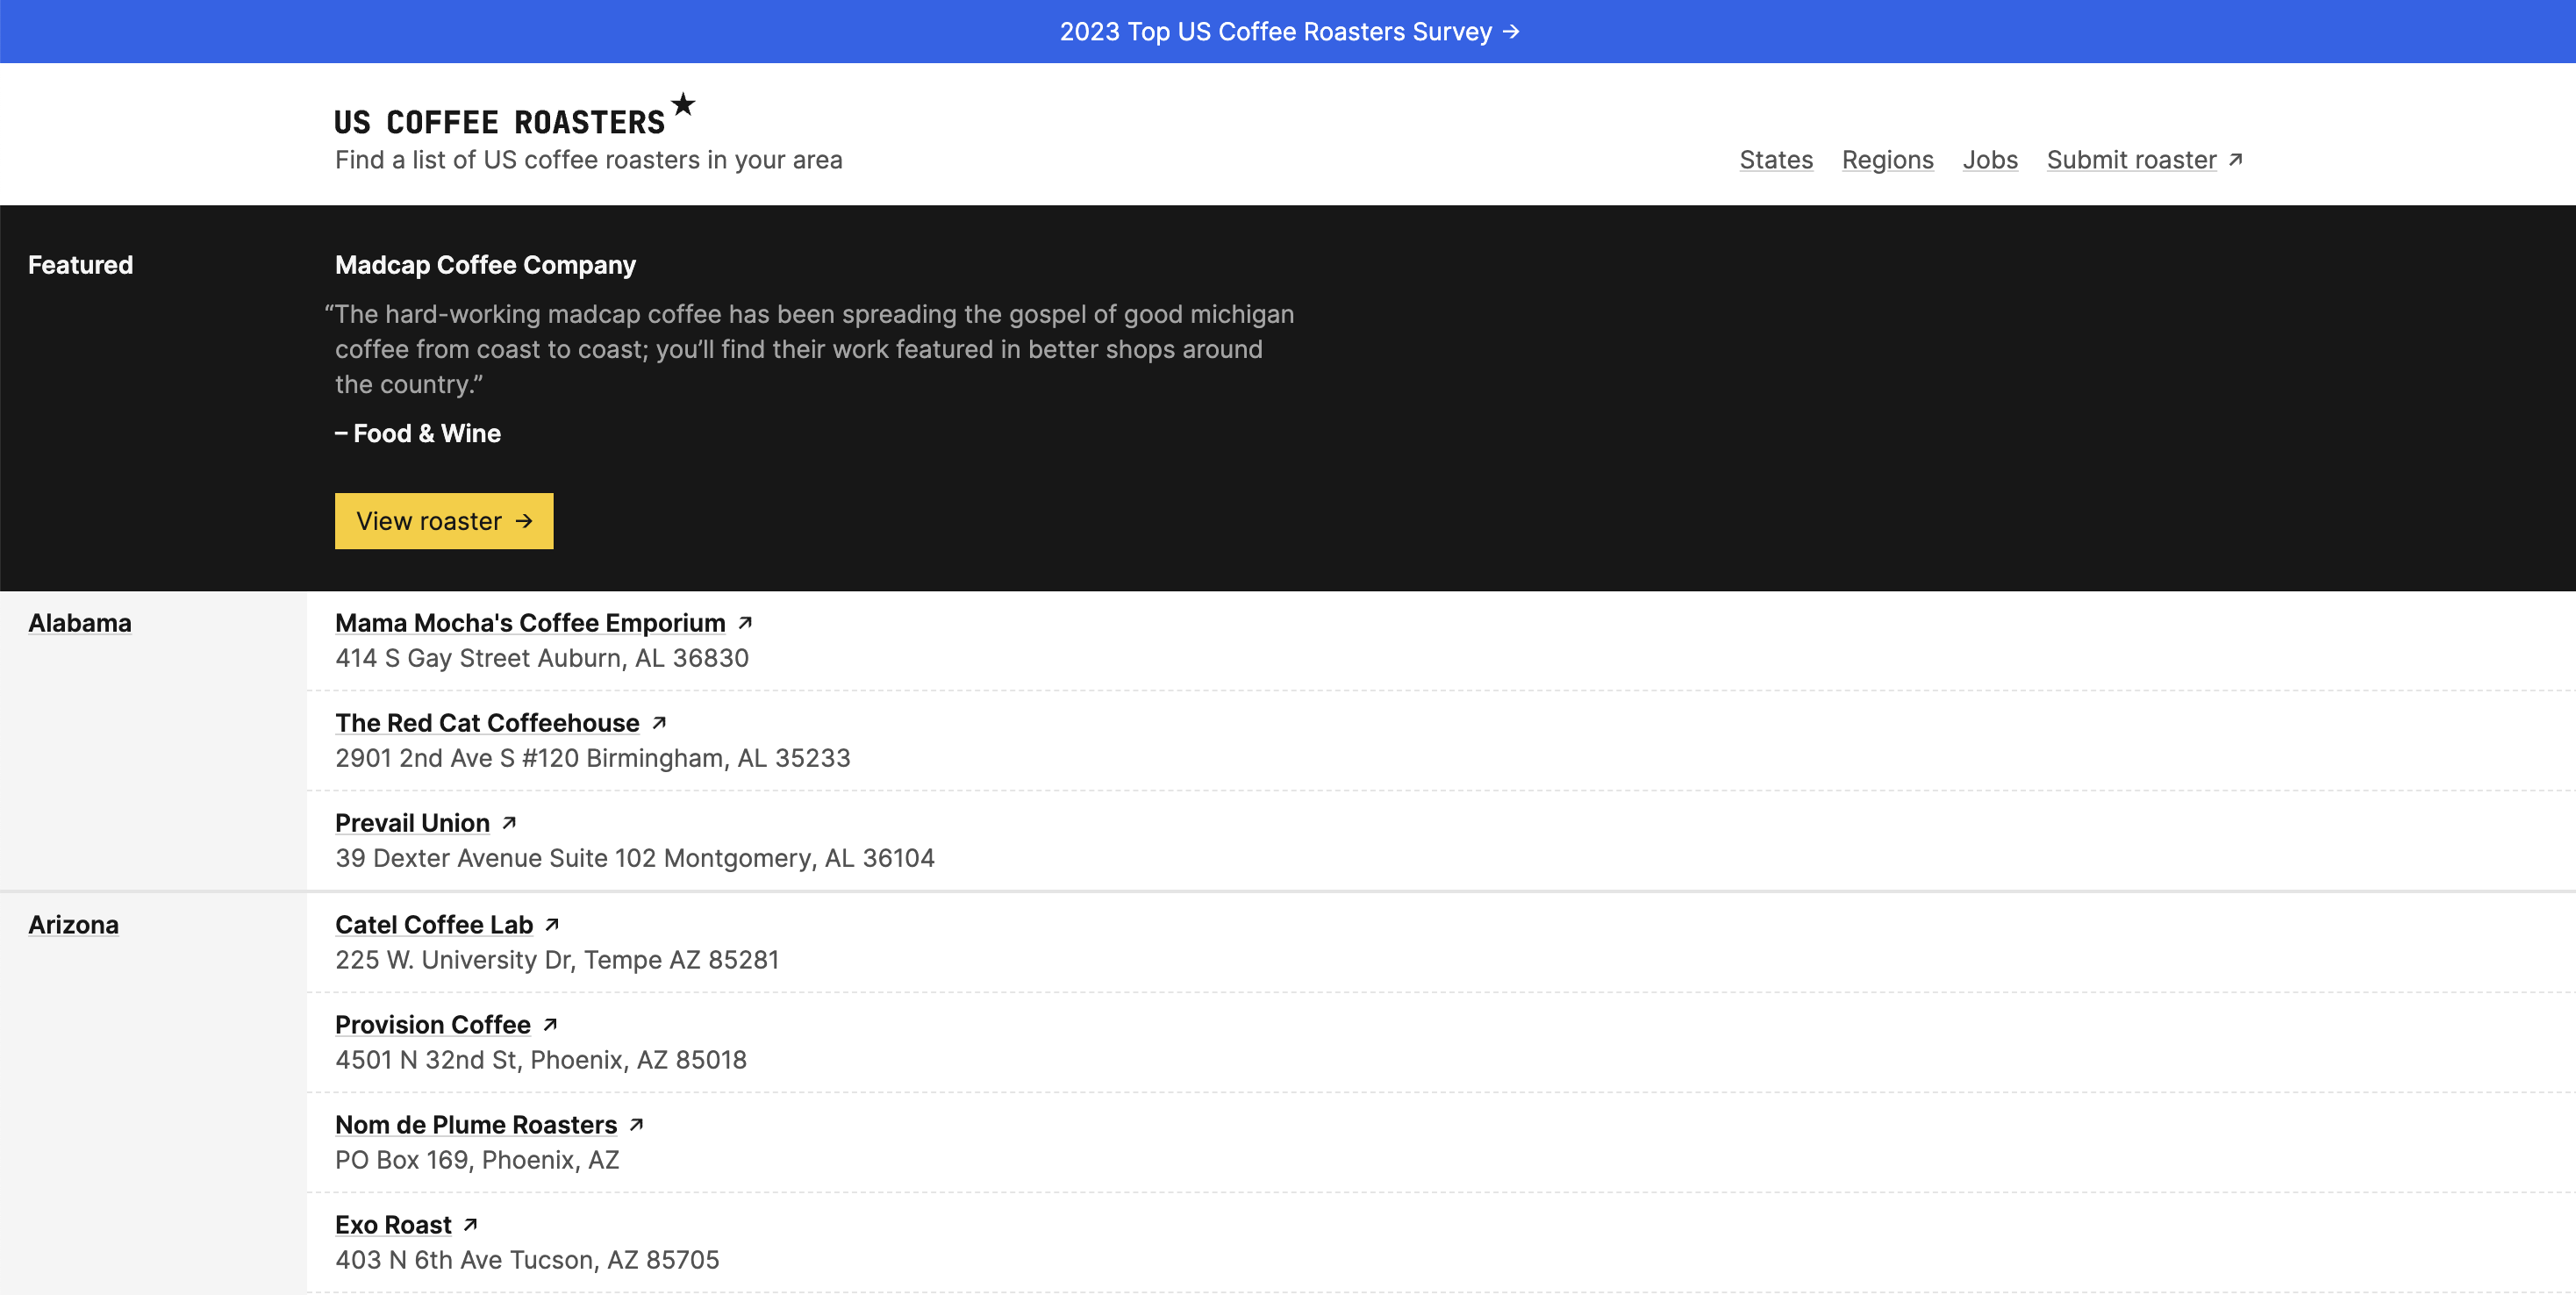Open the Prevail Union link
The width and height of the screenshot is (2576, 1295).
point(412,823)
